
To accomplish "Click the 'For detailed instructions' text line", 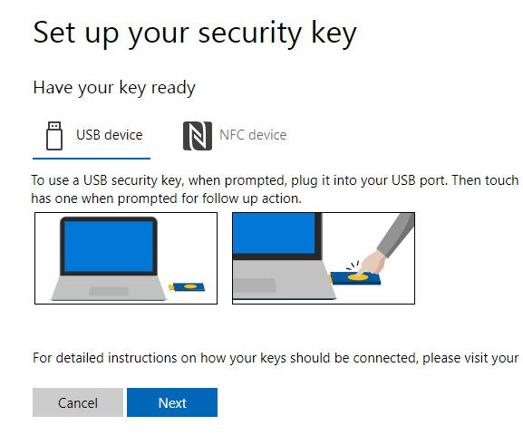I will [x=276, y=358].
